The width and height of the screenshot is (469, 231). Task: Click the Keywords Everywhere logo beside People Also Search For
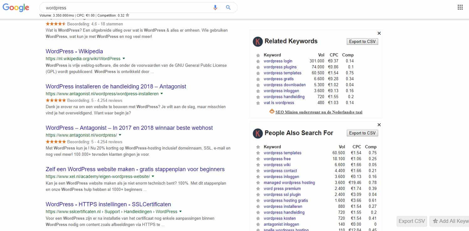[258, 133]
